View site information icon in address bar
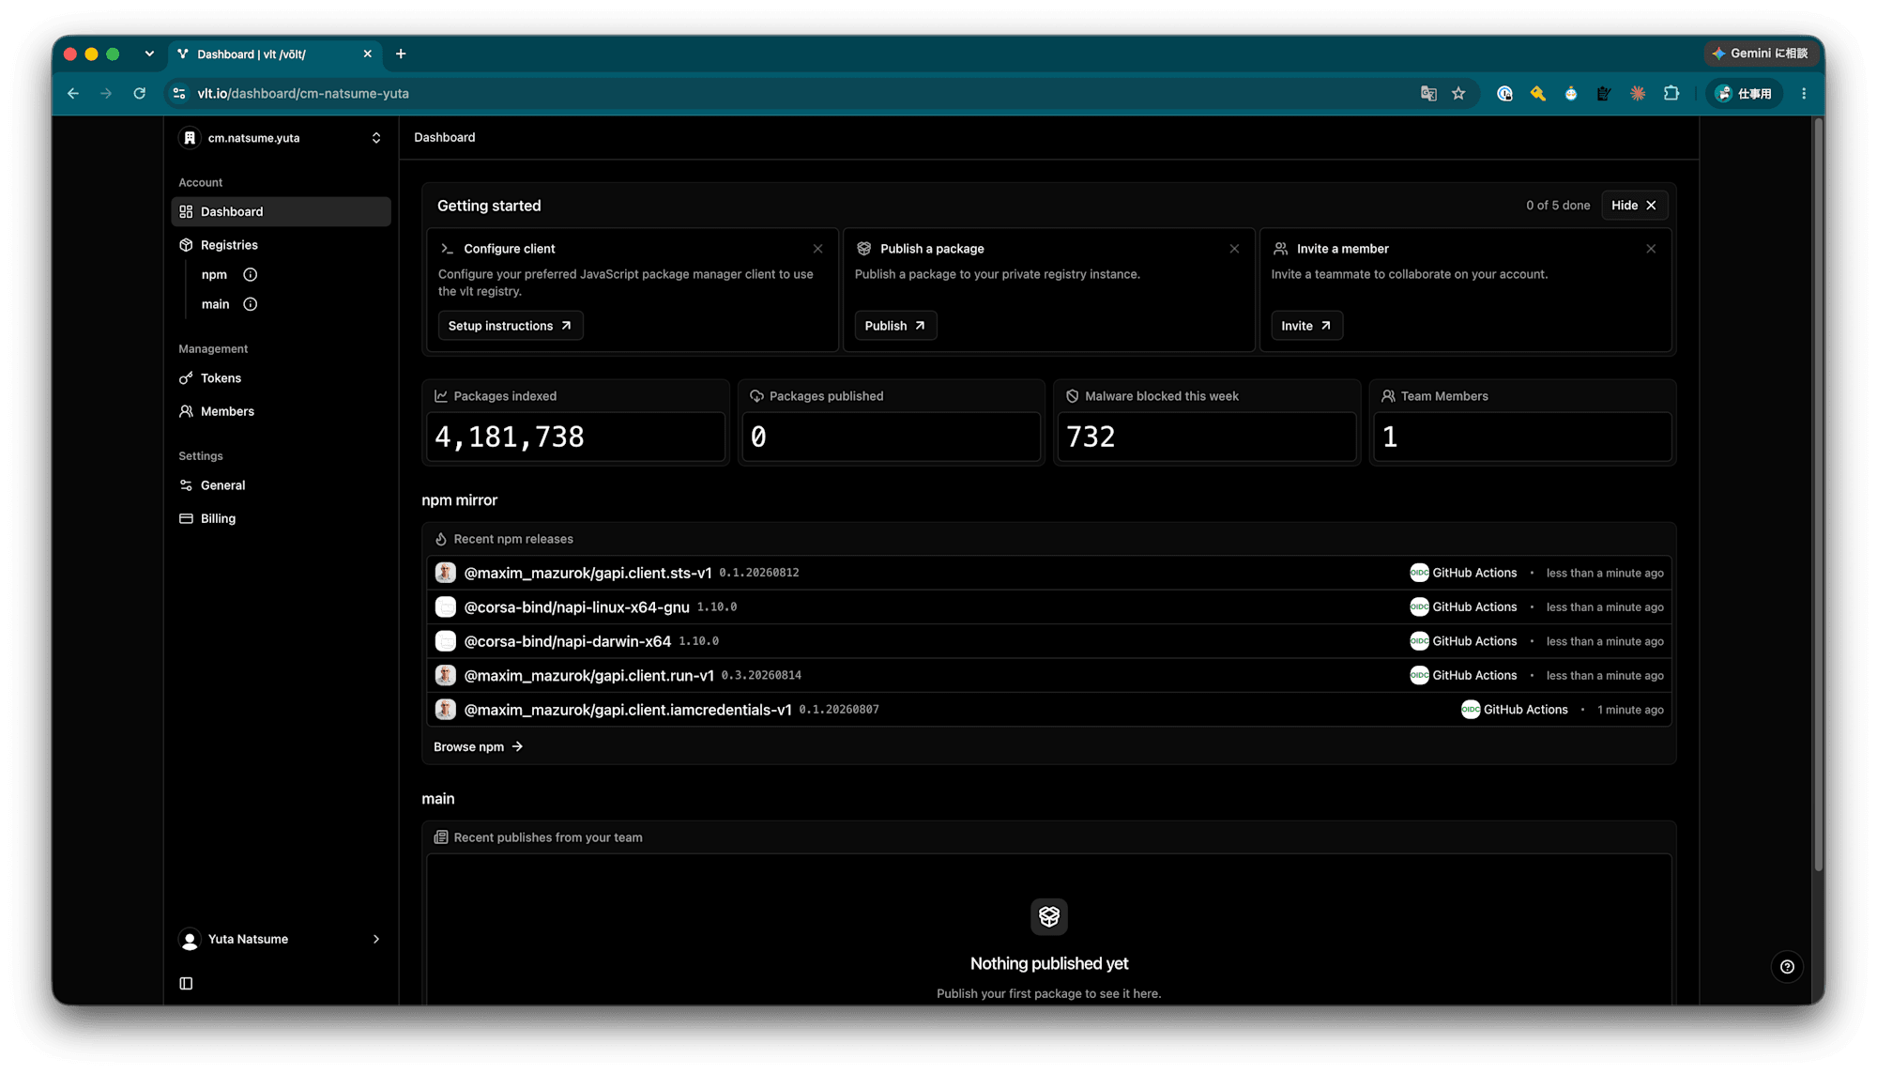Viewport: 1877px width, 1074px height. [x=179, y=93]
